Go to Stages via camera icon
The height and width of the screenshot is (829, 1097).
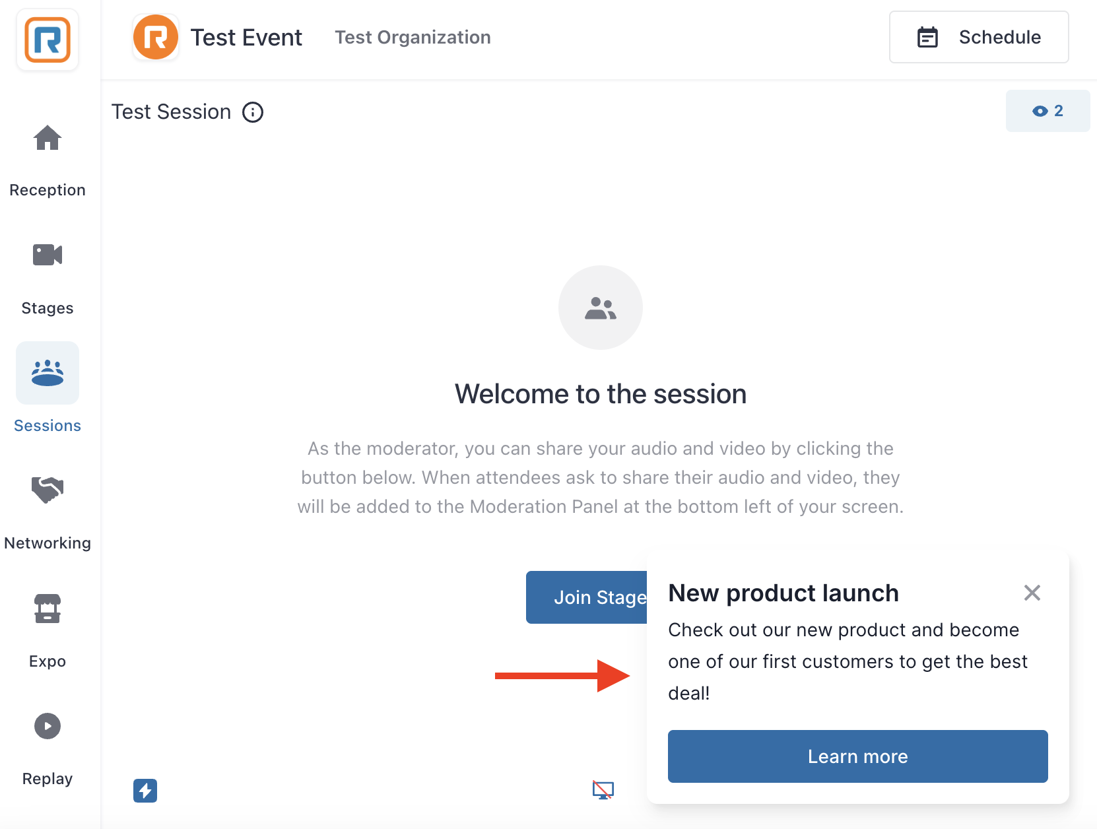48,255
